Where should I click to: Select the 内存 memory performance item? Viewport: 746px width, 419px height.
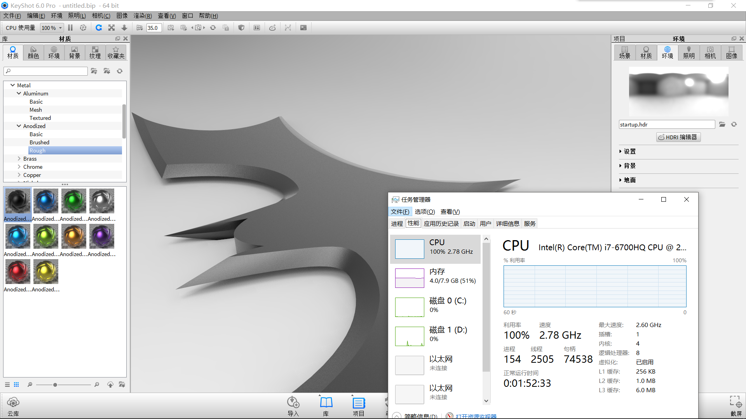tap(435, 276)
